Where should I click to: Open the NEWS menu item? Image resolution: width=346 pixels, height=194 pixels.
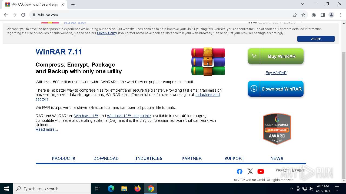click(277, 158)
